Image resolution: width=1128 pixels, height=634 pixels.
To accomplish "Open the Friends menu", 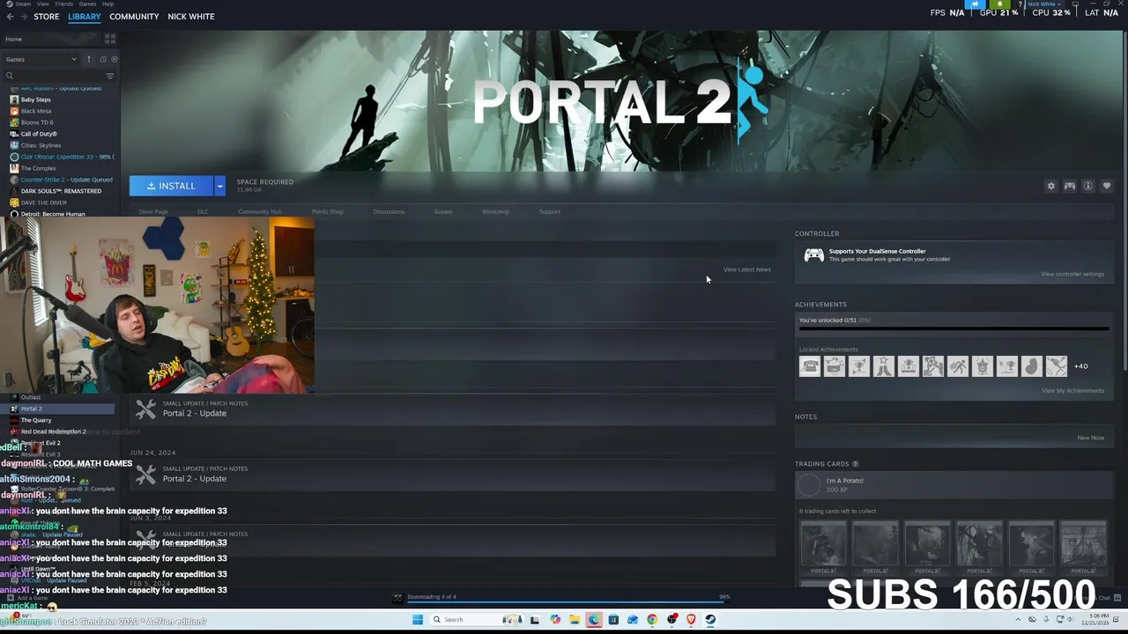I will click(x=63, y=4).
